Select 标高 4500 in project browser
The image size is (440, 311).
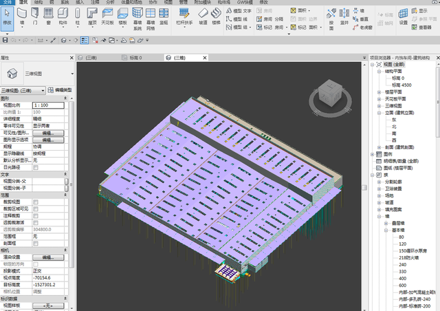[401, 85]
